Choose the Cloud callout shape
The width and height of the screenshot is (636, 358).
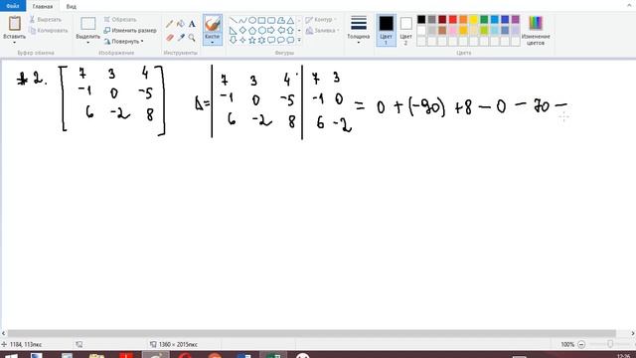[290, 40]
